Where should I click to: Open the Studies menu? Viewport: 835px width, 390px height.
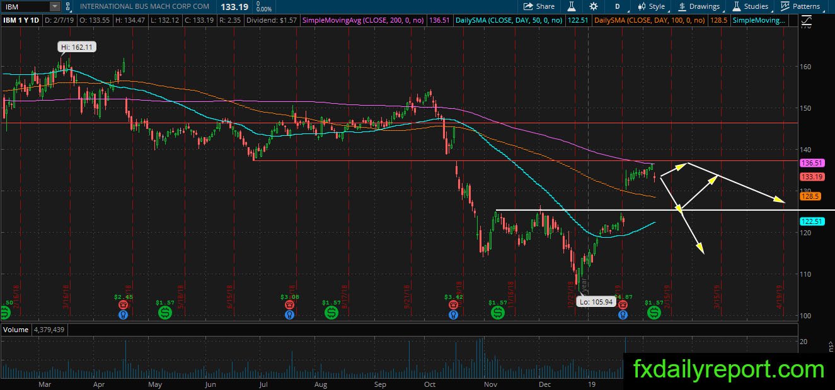click(751, 6)
